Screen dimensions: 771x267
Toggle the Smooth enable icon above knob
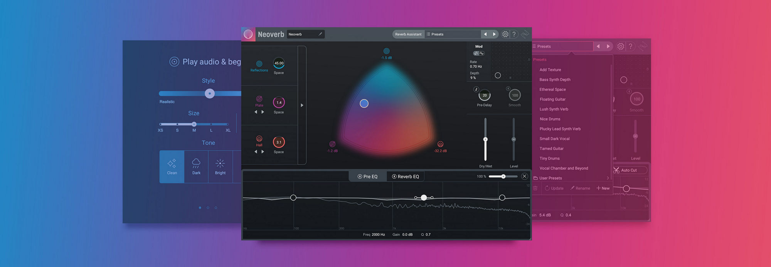[x=508, y=88]
